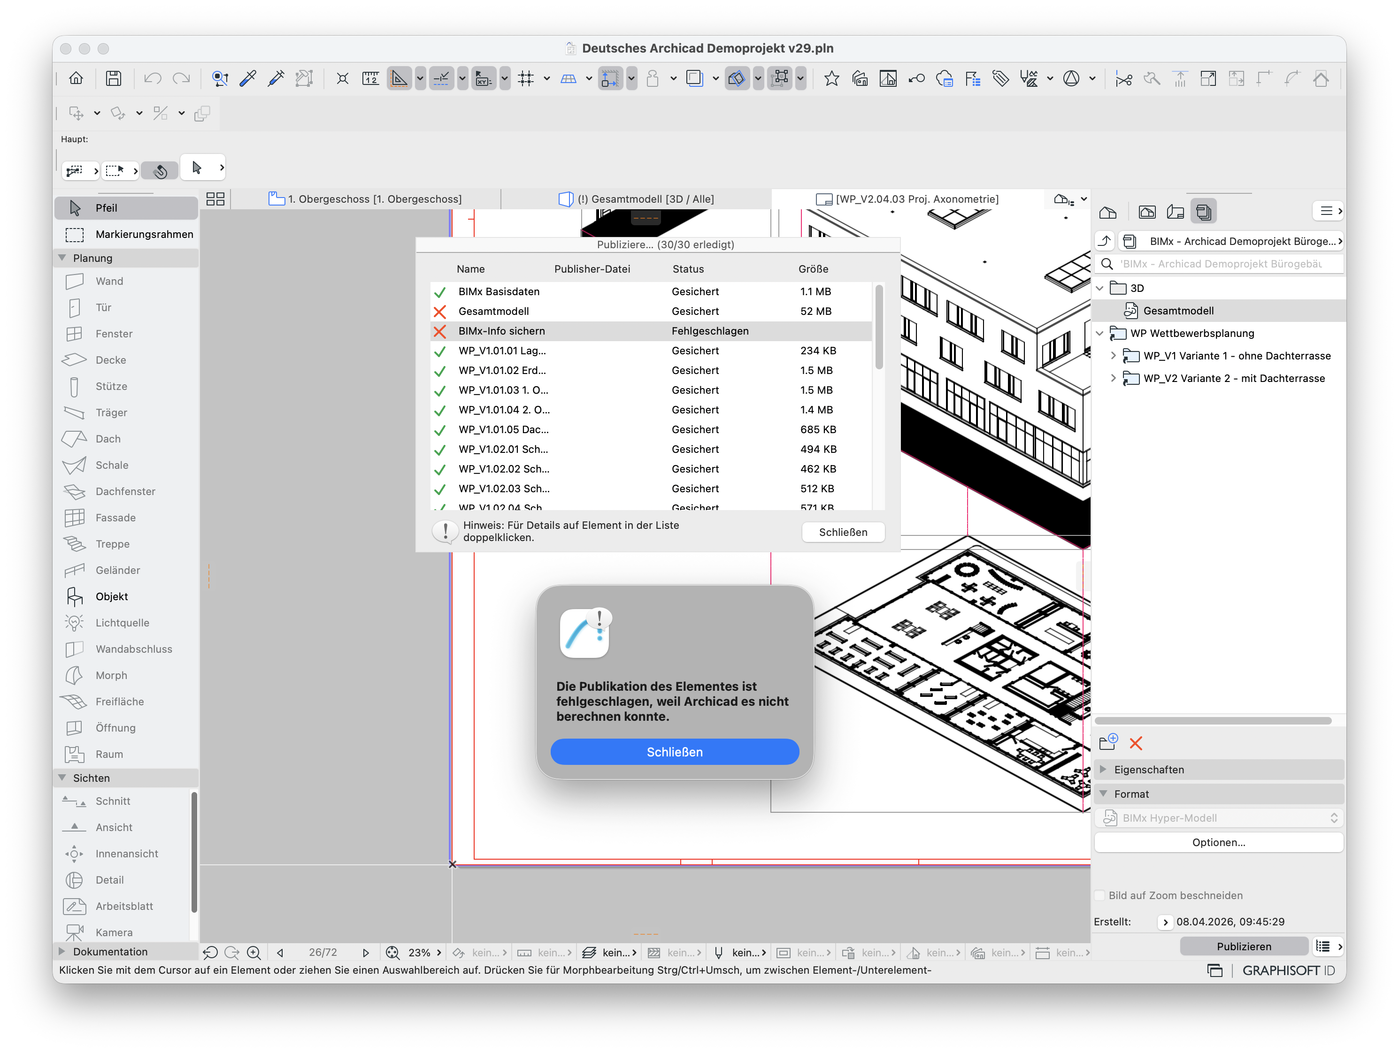This screenshot has height=1053, width=1399.
Task: Select the Dach tool
Action: (x=125, y=439)
